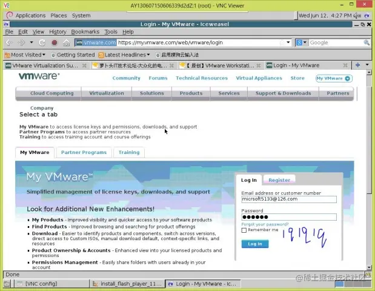Switch to VNC config taskbar window
Image resolution: width=375 pixels, height=291 pixels.
tap(51, 284)
